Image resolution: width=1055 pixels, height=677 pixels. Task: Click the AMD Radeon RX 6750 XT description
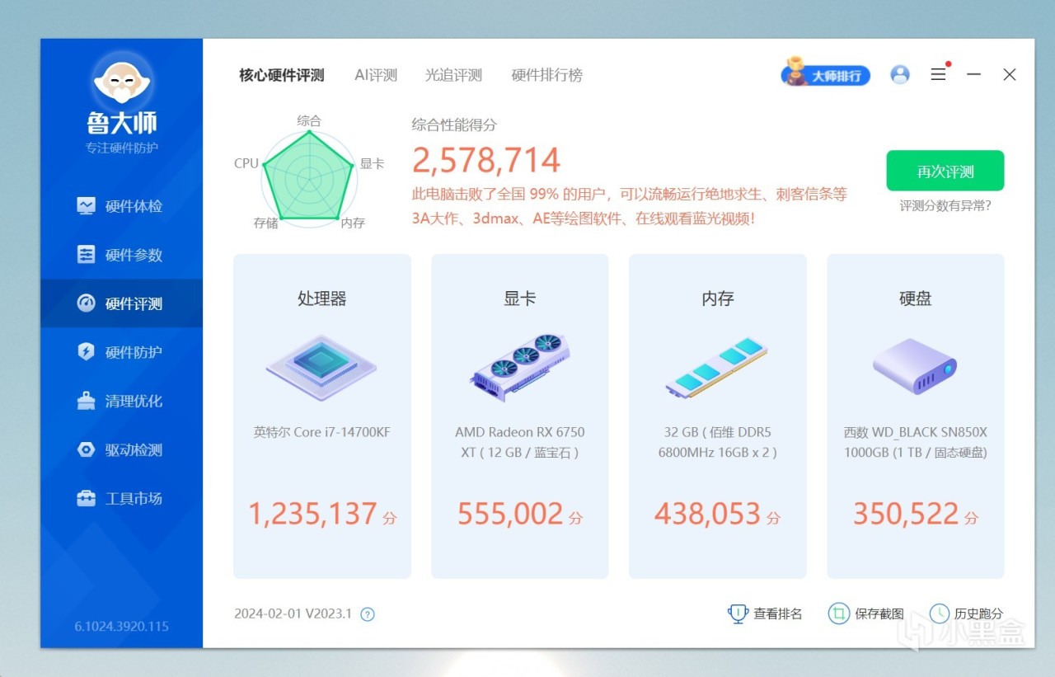coord(520,442)
